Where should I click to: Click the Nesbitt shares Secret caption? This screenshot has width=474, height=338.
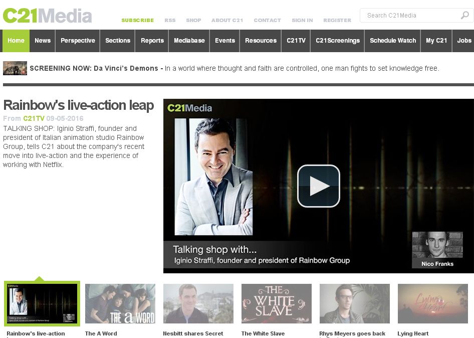(193, 333)
